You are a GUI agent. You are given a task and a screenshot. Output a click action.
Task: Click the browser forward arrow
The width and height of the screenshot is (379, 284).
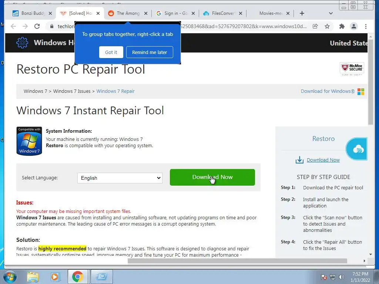point(25,26)
